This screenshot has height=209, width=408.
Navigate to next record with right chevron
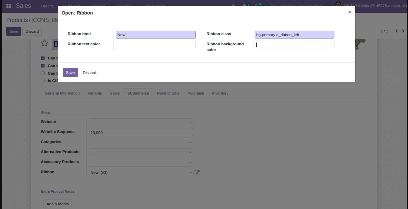[403, 31]
